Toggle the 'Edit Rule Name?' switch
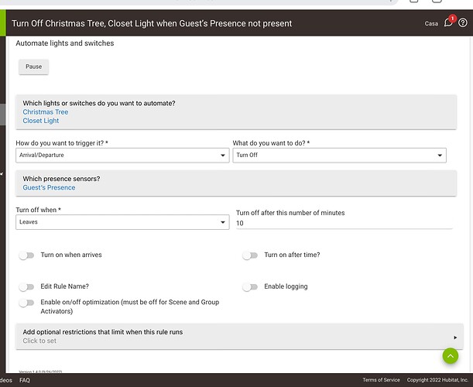The width and height of the screenshot is (473, 387). (x=27, y=286)
